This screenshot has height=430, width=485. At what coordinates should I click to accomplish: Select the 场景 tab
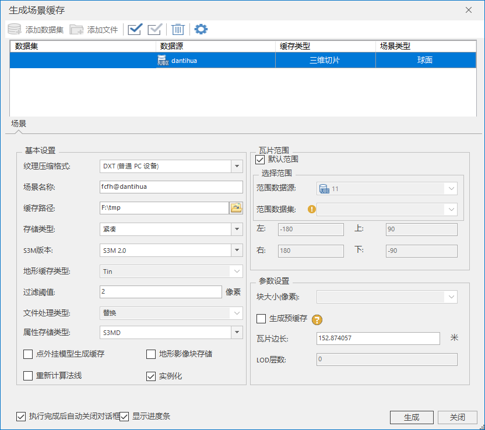[19, 124]
